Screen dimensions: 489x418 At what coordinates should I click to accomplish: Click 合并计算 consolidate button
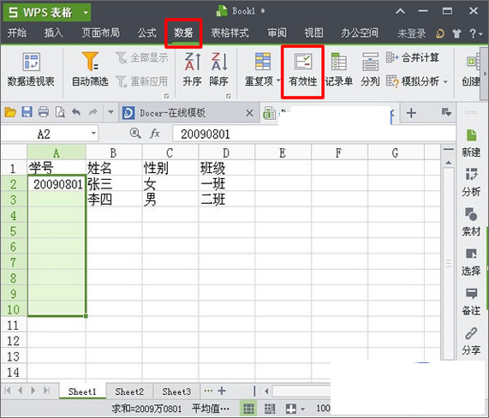(413, 57)
